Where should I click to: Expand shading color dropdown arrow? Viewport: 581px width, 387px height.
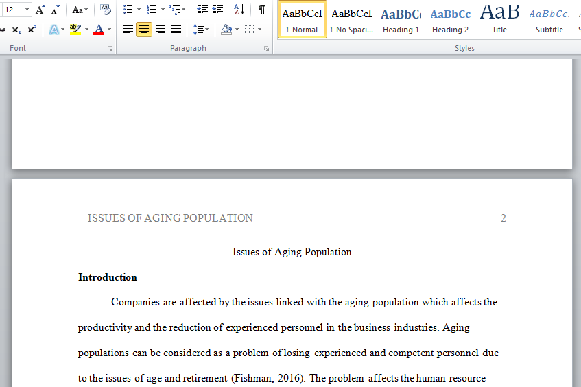click(237, 30)
